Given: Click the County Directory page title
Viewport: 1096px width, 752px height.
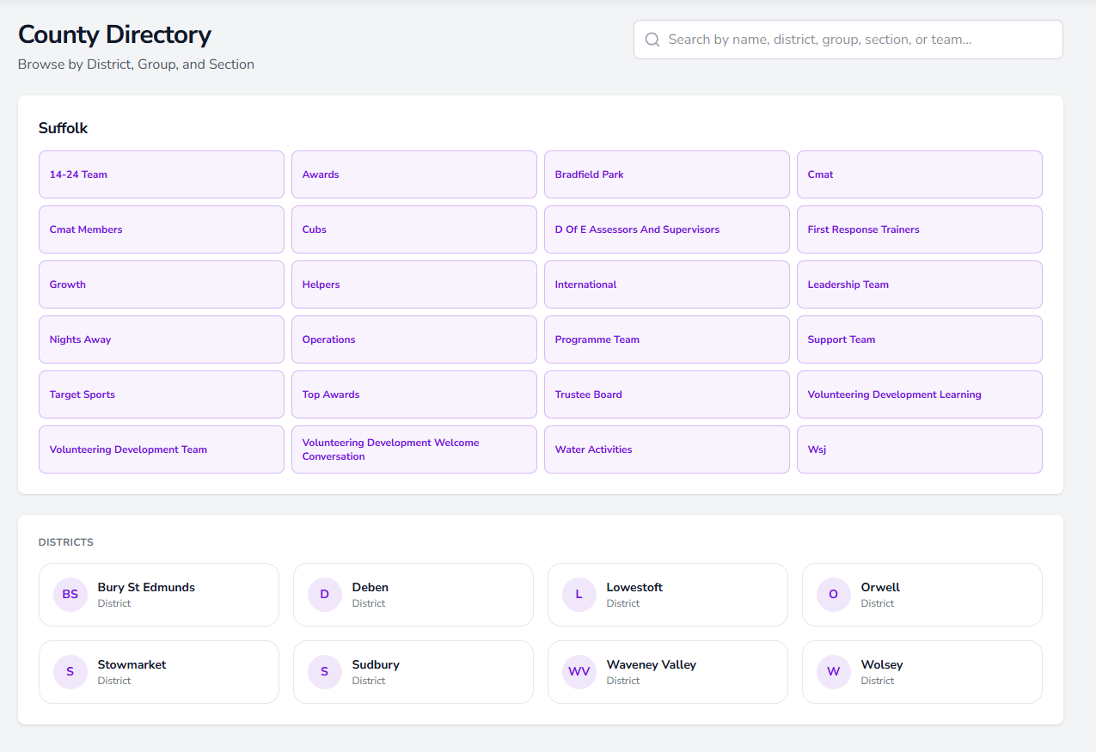Looking at the screenshot, I should point(114,34).
